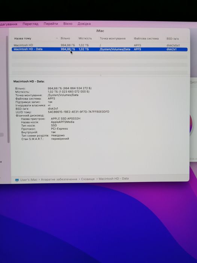This screenshot has width=197, height=263.
Task: Click the UUID value 54C86615-1BE2-4E31
Action: point(78,112)
